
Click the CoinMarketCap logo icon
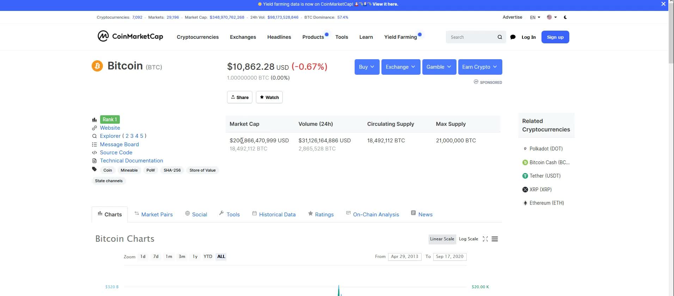click(103, 36)
